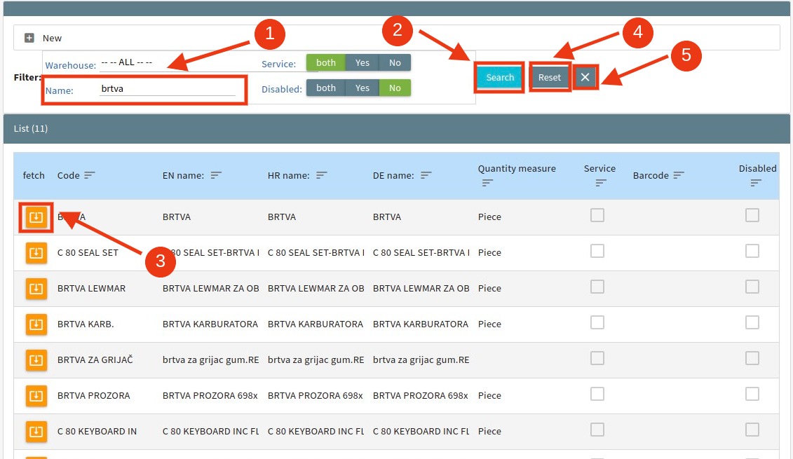The height and width of the screenshot is (459, 793).
Task: Sort by Code column icon
Action: point(90,175)
